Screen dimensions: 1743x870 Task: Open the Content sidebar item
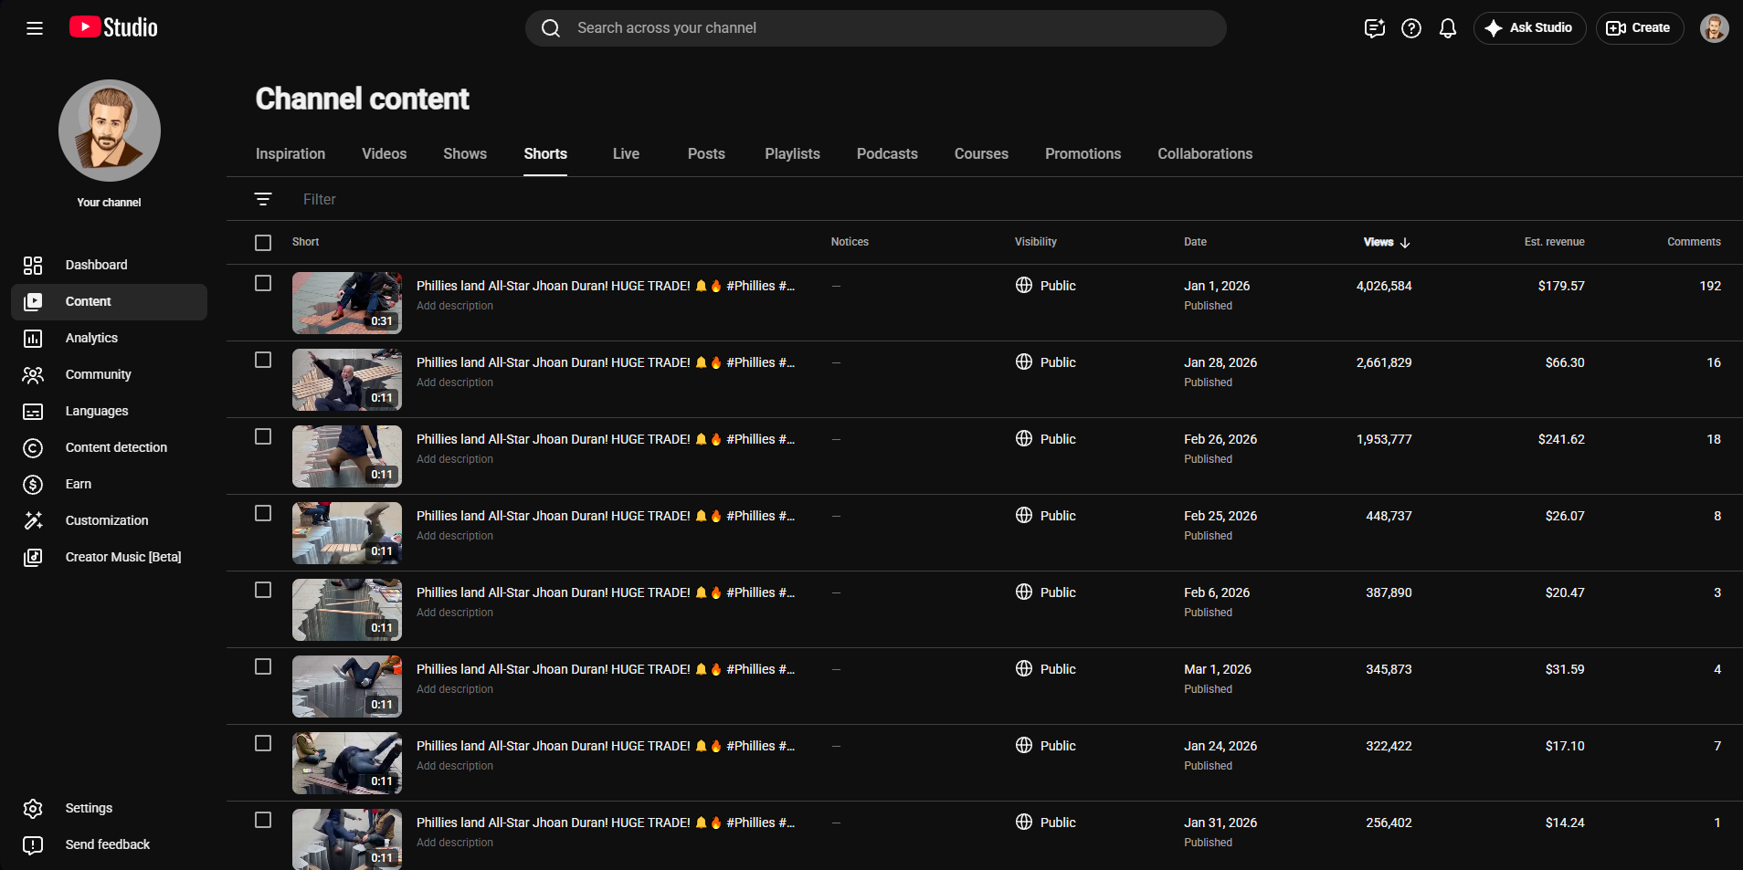coord(109,301)
